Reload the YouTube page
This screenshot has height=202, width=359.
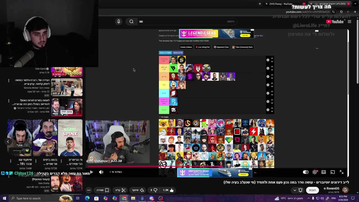point(341,12)
